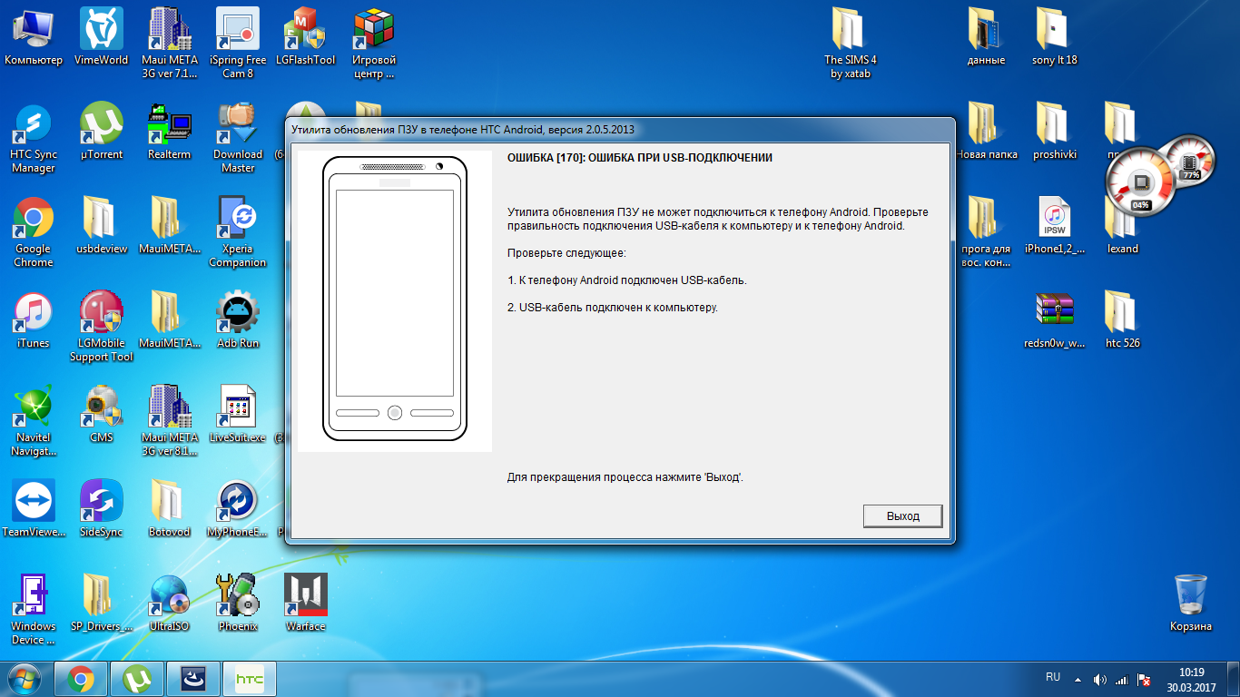Select the htc 526 folder
The image size is (1240, 697).
point(1123,320)
